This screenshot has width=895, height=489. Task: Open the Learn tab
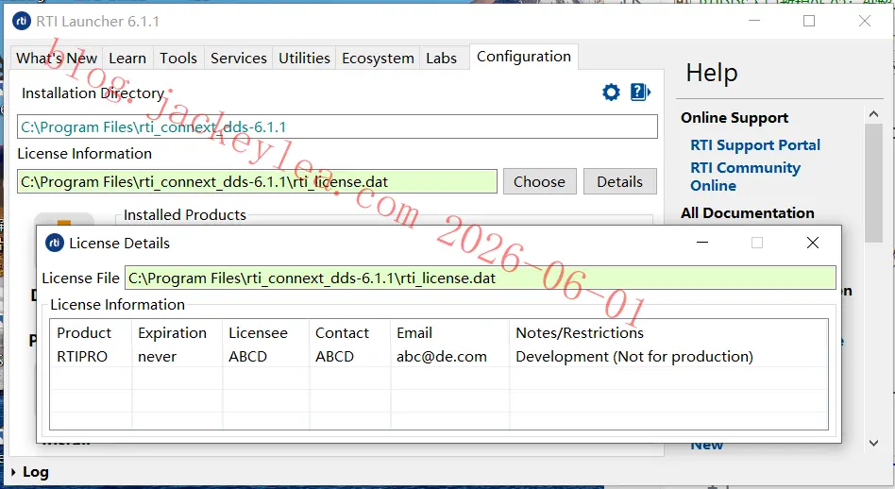[x=127, y=59]
